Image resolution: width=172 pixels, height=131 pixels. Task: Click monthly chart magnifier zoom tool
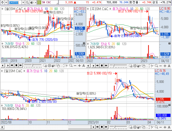click(71, 66)
